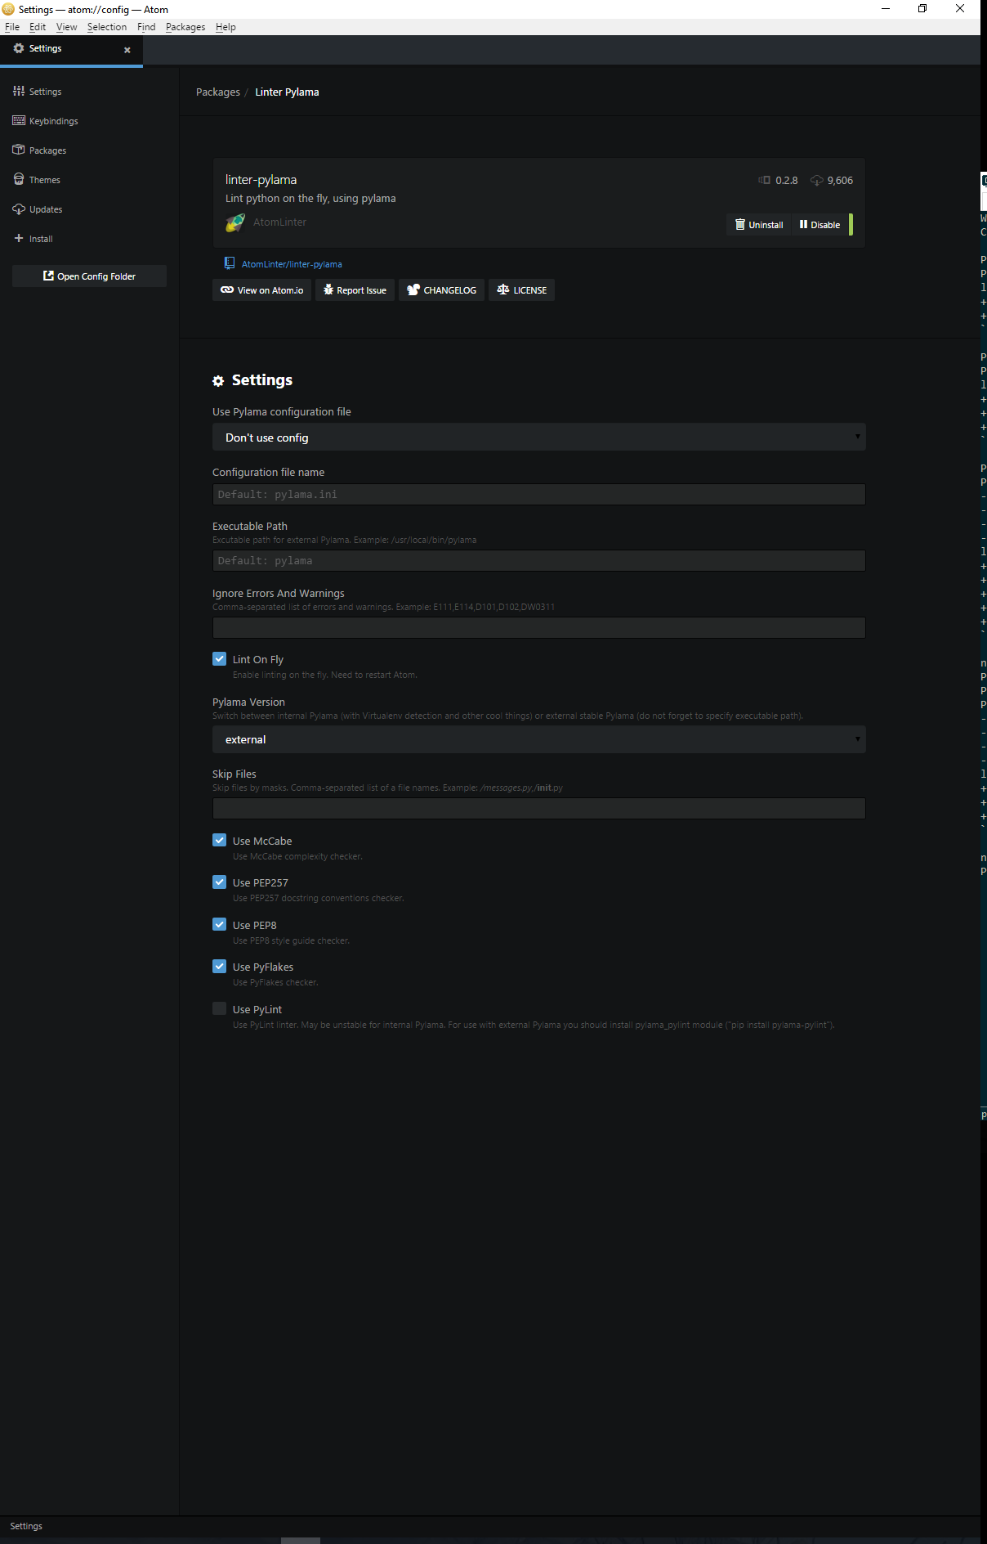This screenshot has width=987, height=1544.
Task: Click the Atom app icon in title bar
Action: point(9,9)
